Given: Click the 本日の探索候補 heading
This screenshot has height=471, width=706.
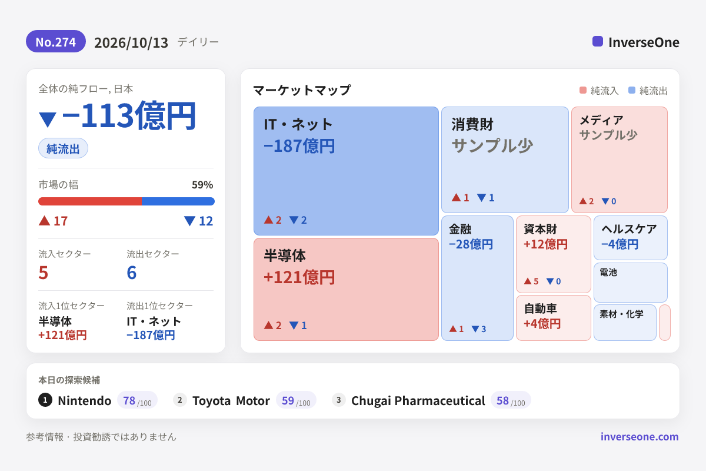Looking at the screenshot, I should (69, 380).
